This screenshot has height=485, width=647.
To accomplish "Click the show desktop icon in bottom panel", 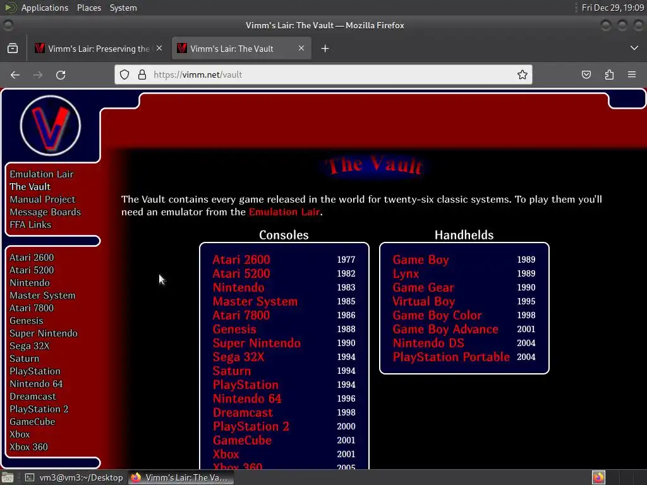I will point(8,477).
